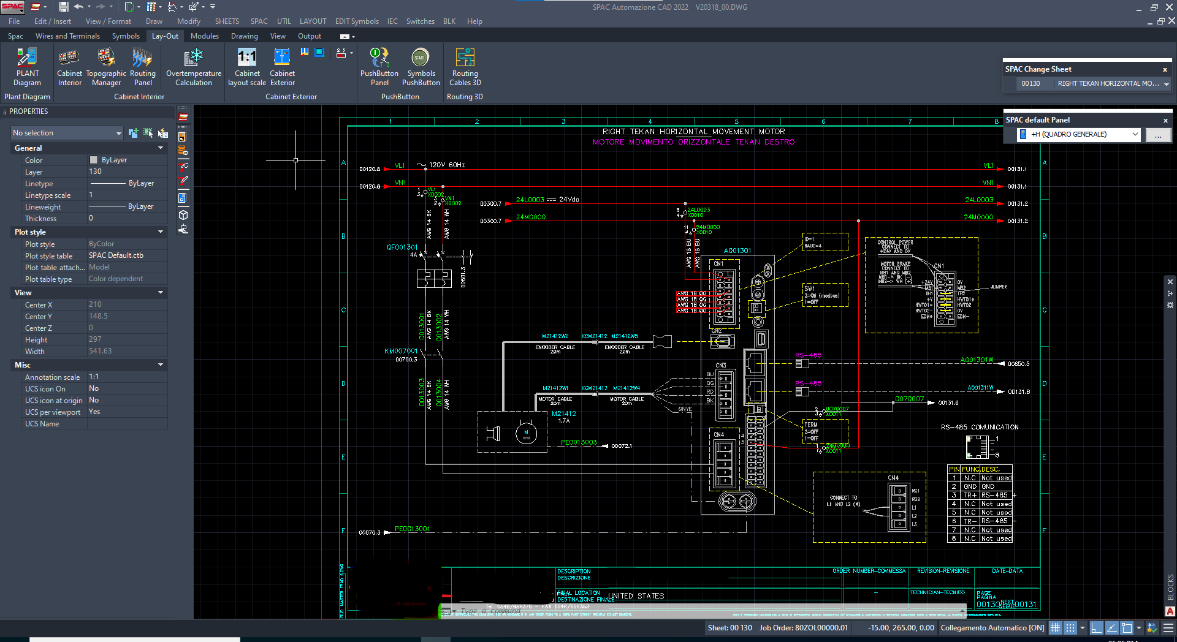Open the SPAC application menu button
Viewport: 1177px width, 642px height.
coord(12,7)
